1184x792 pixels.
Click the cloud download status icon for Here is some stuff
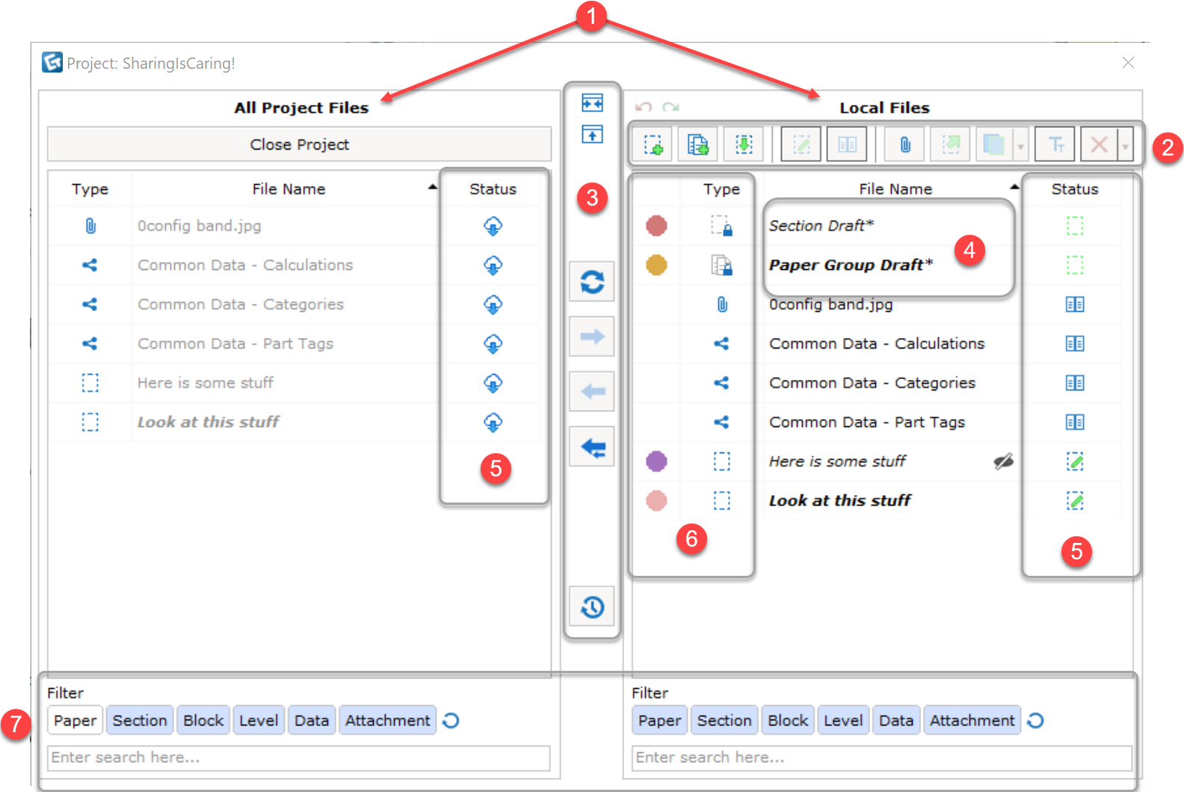point(493,383)
